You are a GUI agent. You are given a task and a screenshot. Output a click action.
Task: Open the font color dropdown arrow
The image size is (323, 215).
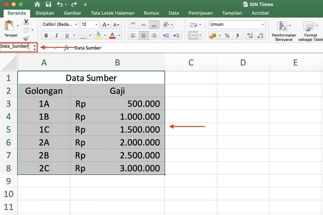[119, 35]
